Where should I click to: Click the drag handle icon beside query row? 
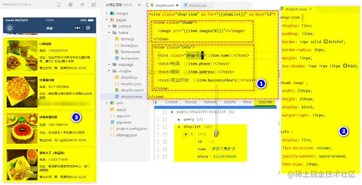[x=158, y=120]
